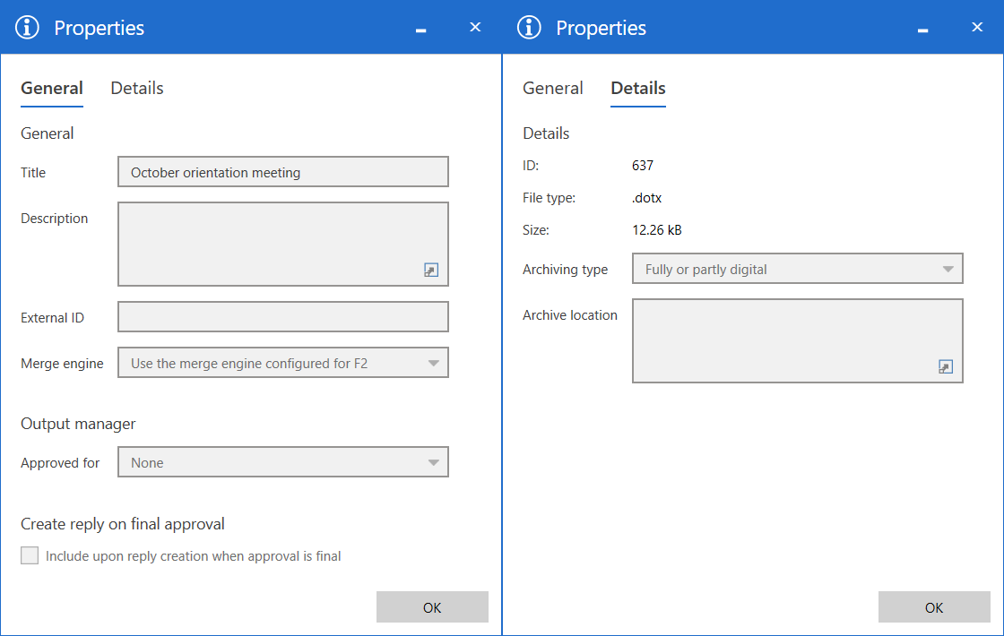Screen dimensions: 1004x636
Task: Open expand icon in Archive location field
Action: 945,366
